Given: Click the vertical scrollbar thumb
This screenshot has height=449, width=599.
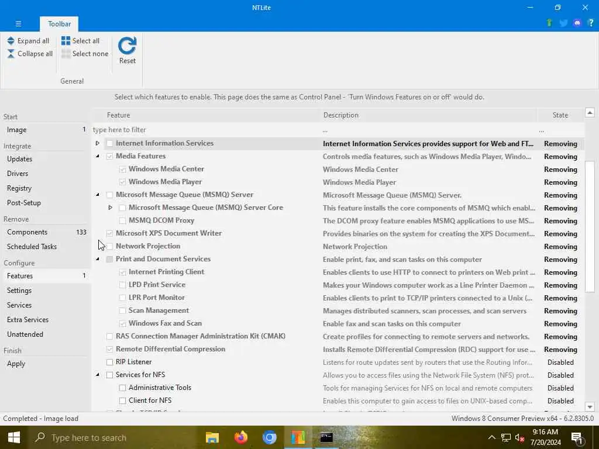Looking at the screenshot, I should 590,226.
